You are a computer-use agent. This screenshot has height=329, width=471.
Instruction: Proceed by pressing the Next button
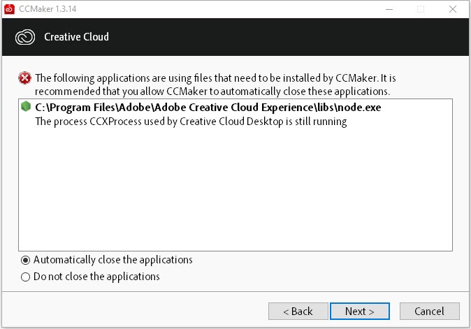coord(359,311)
